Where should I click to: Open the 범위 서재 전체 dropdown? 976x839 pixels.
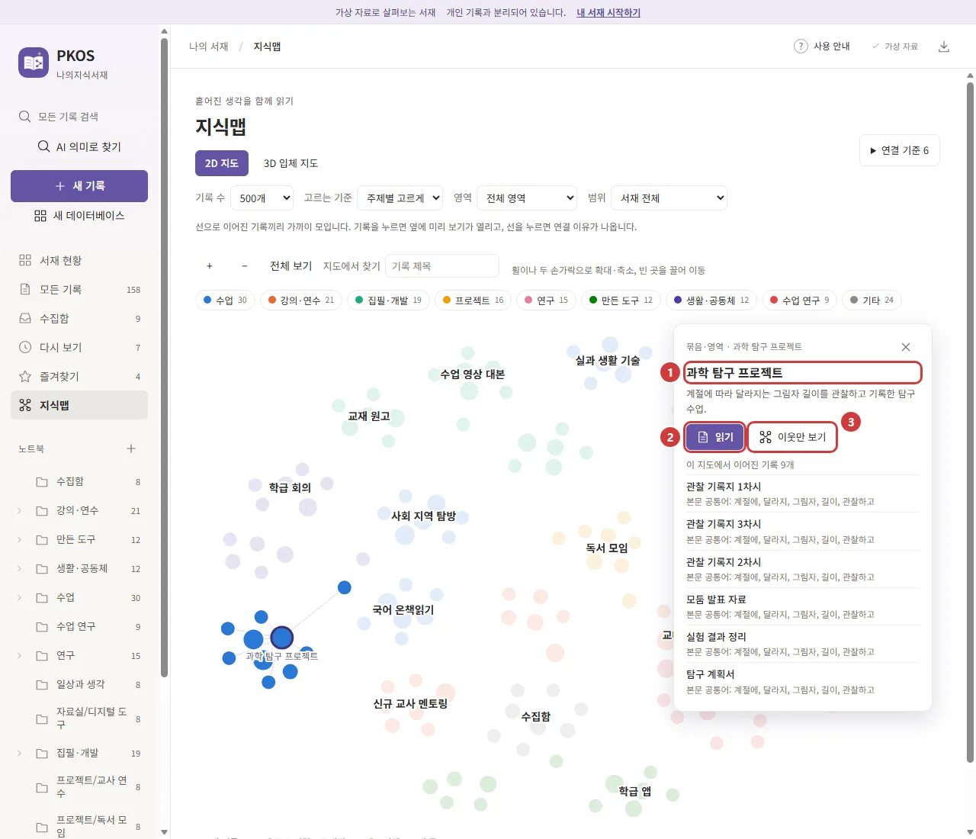pyautogui.click(x=669, y=198)
